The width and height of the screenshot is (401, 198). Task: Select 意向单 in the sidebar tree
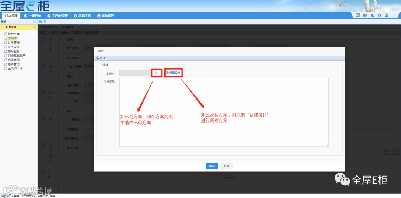coord(10,38)
